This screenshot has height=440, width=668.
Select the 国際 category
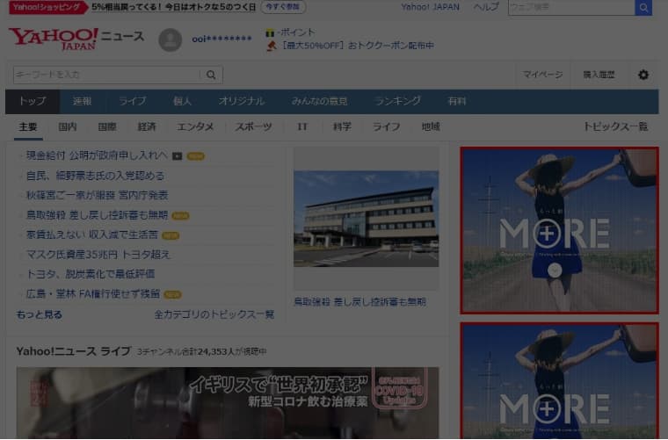(107, 126)
